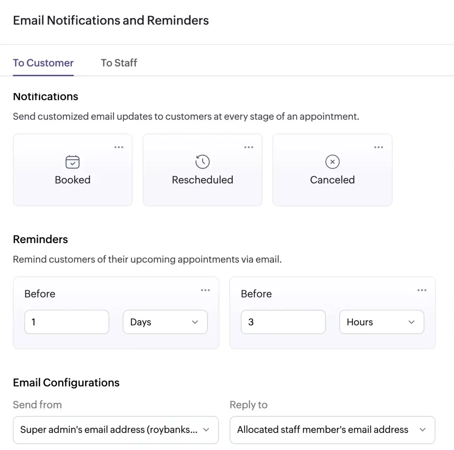Click the Booked calendar icon

72,162
